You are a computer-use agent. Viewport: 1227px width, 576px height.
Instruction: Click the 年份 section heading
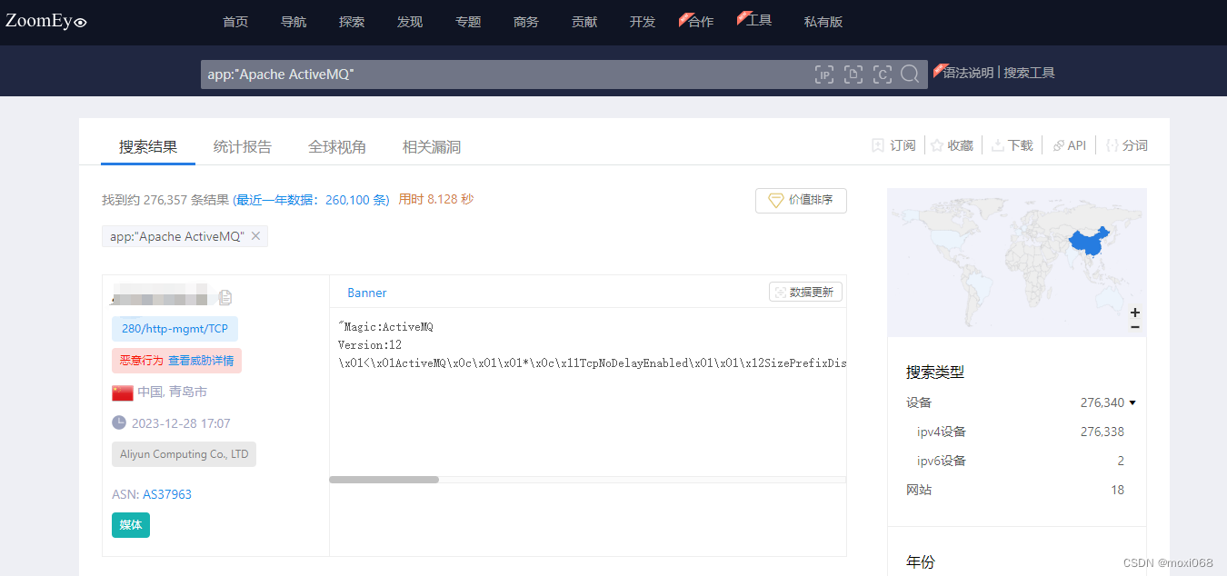(x=920, y=562)
